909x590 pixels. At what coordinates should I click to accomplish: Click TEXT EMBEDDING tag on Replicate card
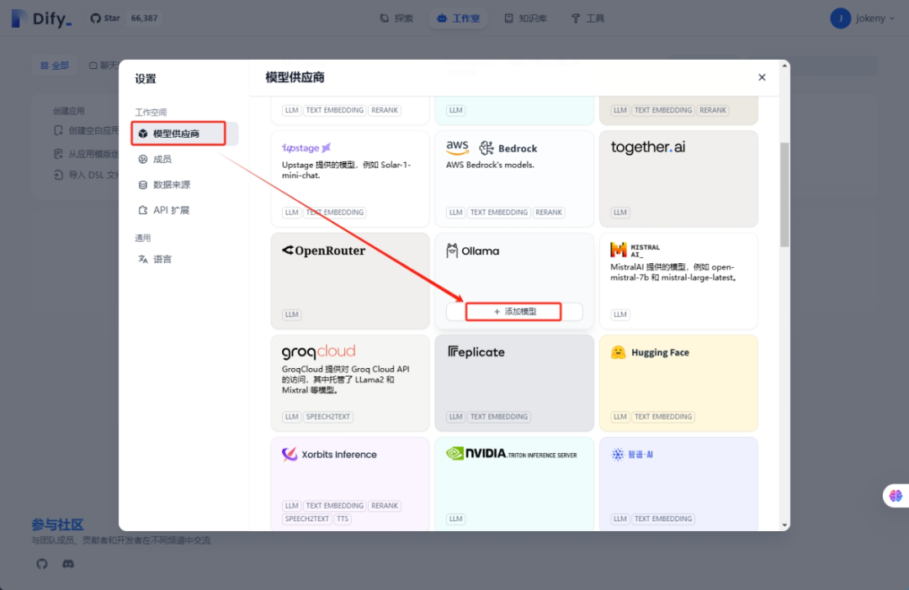[498, 417]
